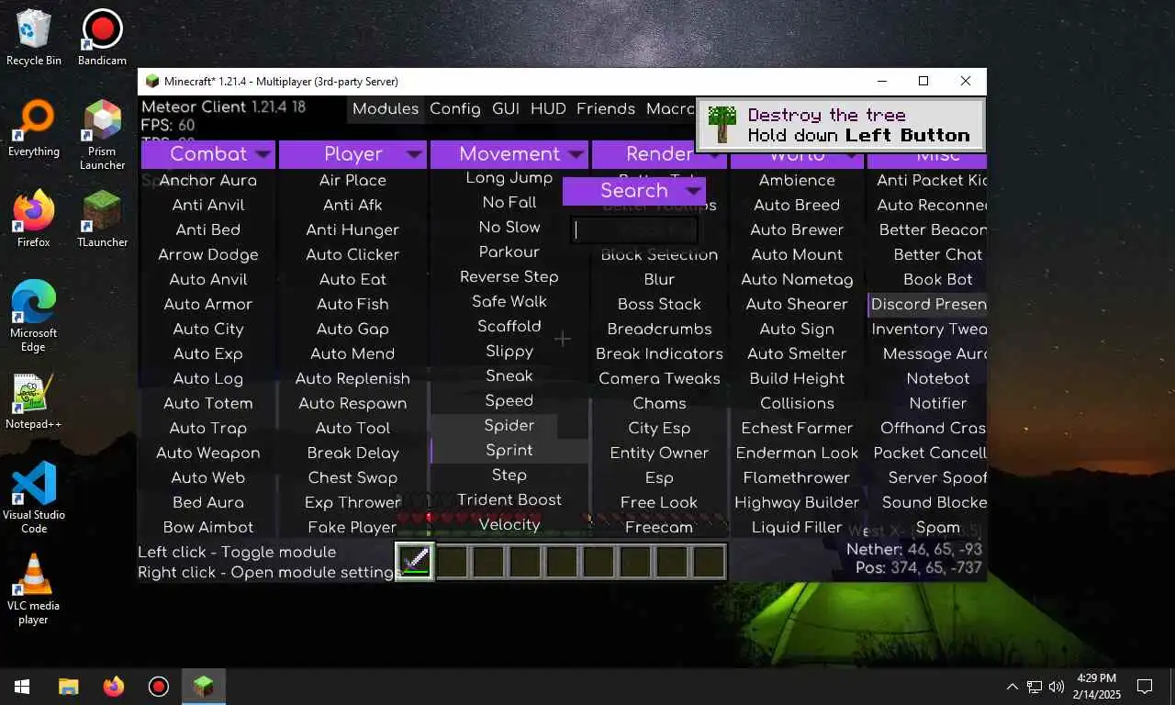
Task: Toggle the Fake Player module
Action: [x=352, y=528]
